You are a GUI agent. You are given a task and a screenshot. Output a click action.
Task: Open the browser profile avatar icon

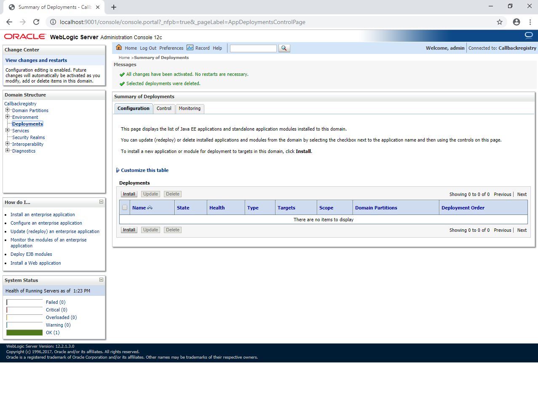click(x=517, y=22)
